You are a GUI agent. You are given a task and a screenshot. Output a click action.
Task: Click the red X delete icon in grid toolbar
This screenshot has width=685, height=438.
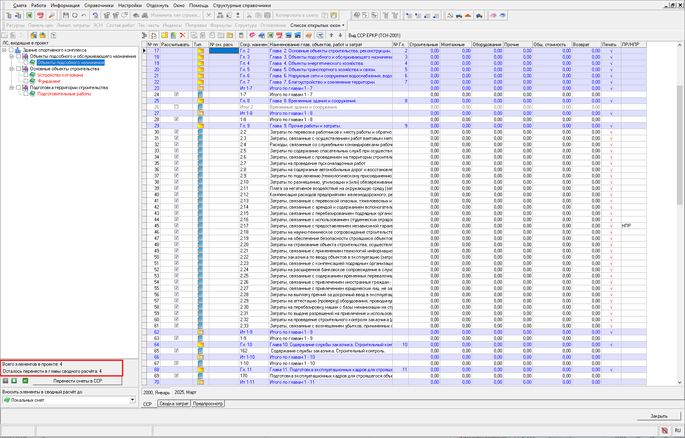(x=182, y=35)
